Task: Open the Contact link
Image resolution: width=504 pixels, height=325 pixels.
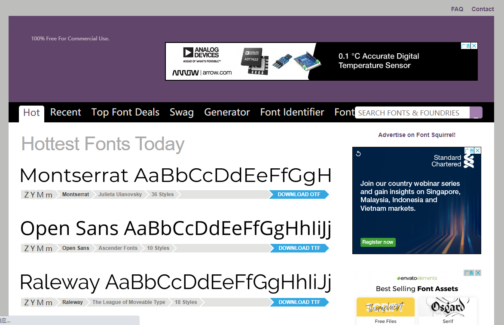Action: [x=483, y=9]
